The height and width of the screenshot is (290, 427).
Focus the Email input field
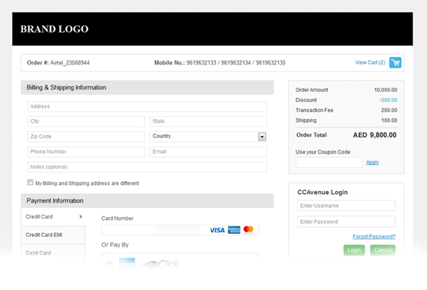[208, 152]
